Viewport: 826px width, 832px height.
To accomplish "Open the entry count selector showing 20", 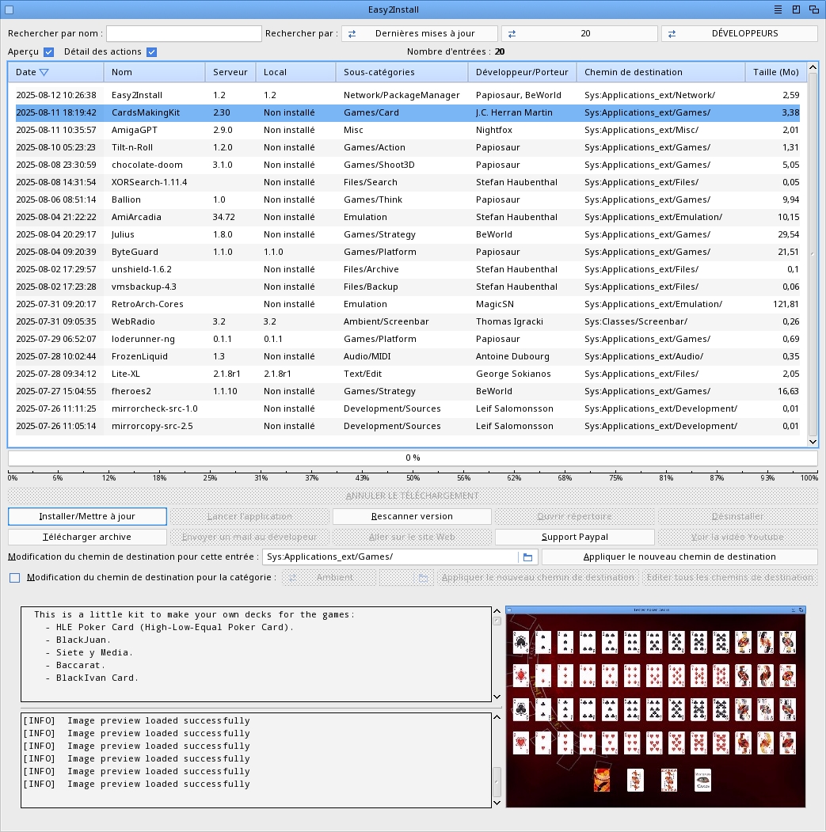I will click(x=579, y=34).
